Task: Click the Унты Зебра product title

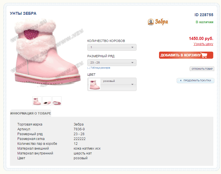Action: tap(23, 13)
